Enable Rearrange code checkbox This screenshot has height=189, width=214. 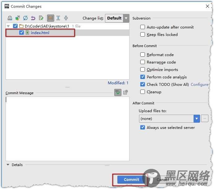[x=142, y=62]
